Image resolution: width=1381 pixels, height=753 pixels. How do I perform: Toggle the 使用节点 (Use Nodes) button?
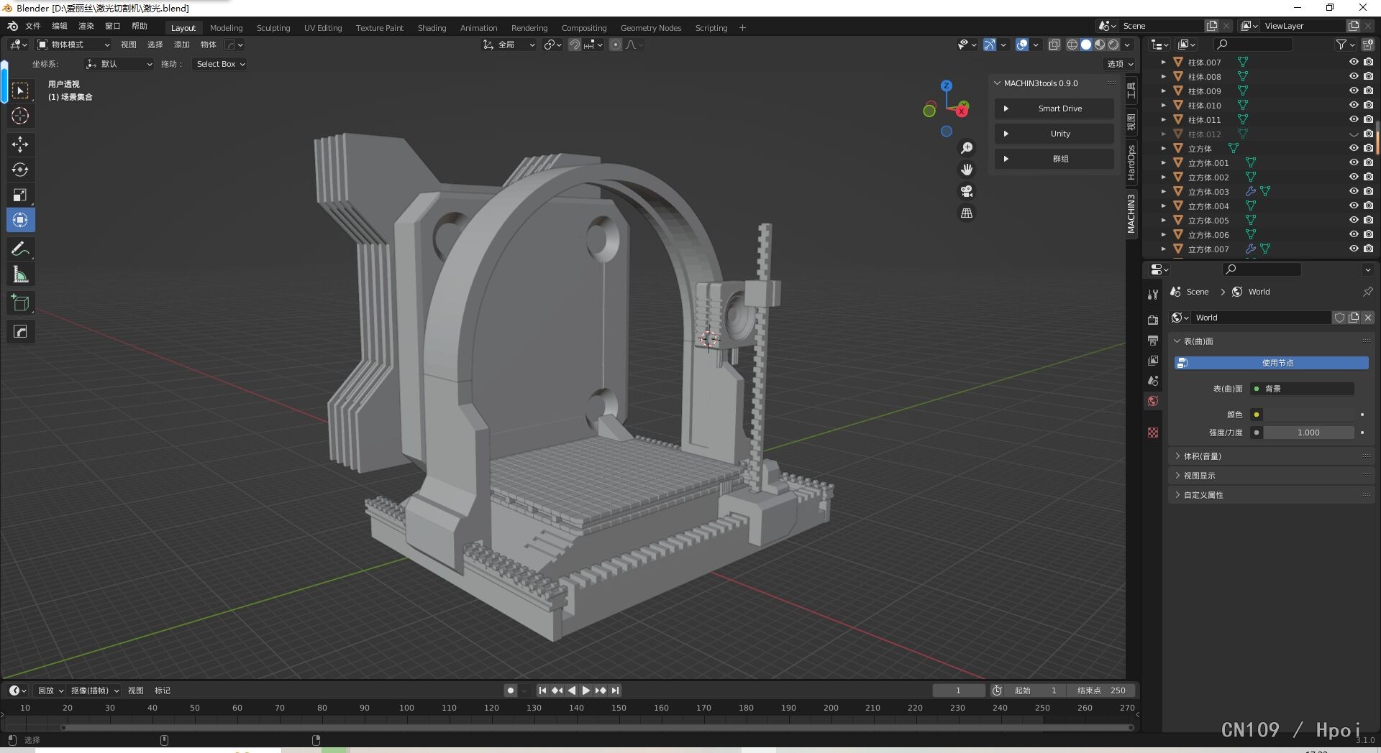click(x=1271, y=363)
